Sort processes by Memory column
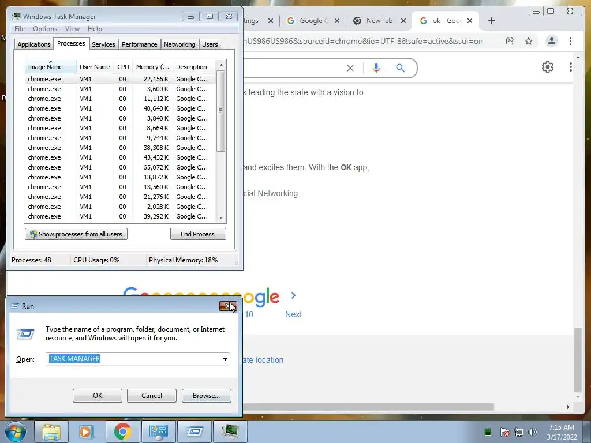The image size is (591, 443). [152, 67]
